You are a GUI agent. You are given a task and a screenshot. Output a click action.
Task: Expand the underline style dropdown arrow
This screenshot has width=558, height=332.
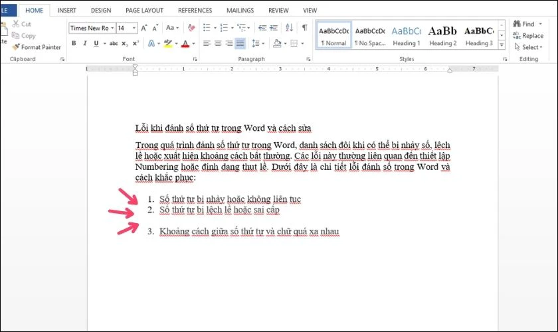point(105,43)
